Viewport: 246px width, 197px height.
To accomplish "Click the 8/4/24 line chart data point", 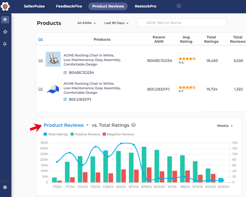I will pyautogui.click(x=121, y=143).
